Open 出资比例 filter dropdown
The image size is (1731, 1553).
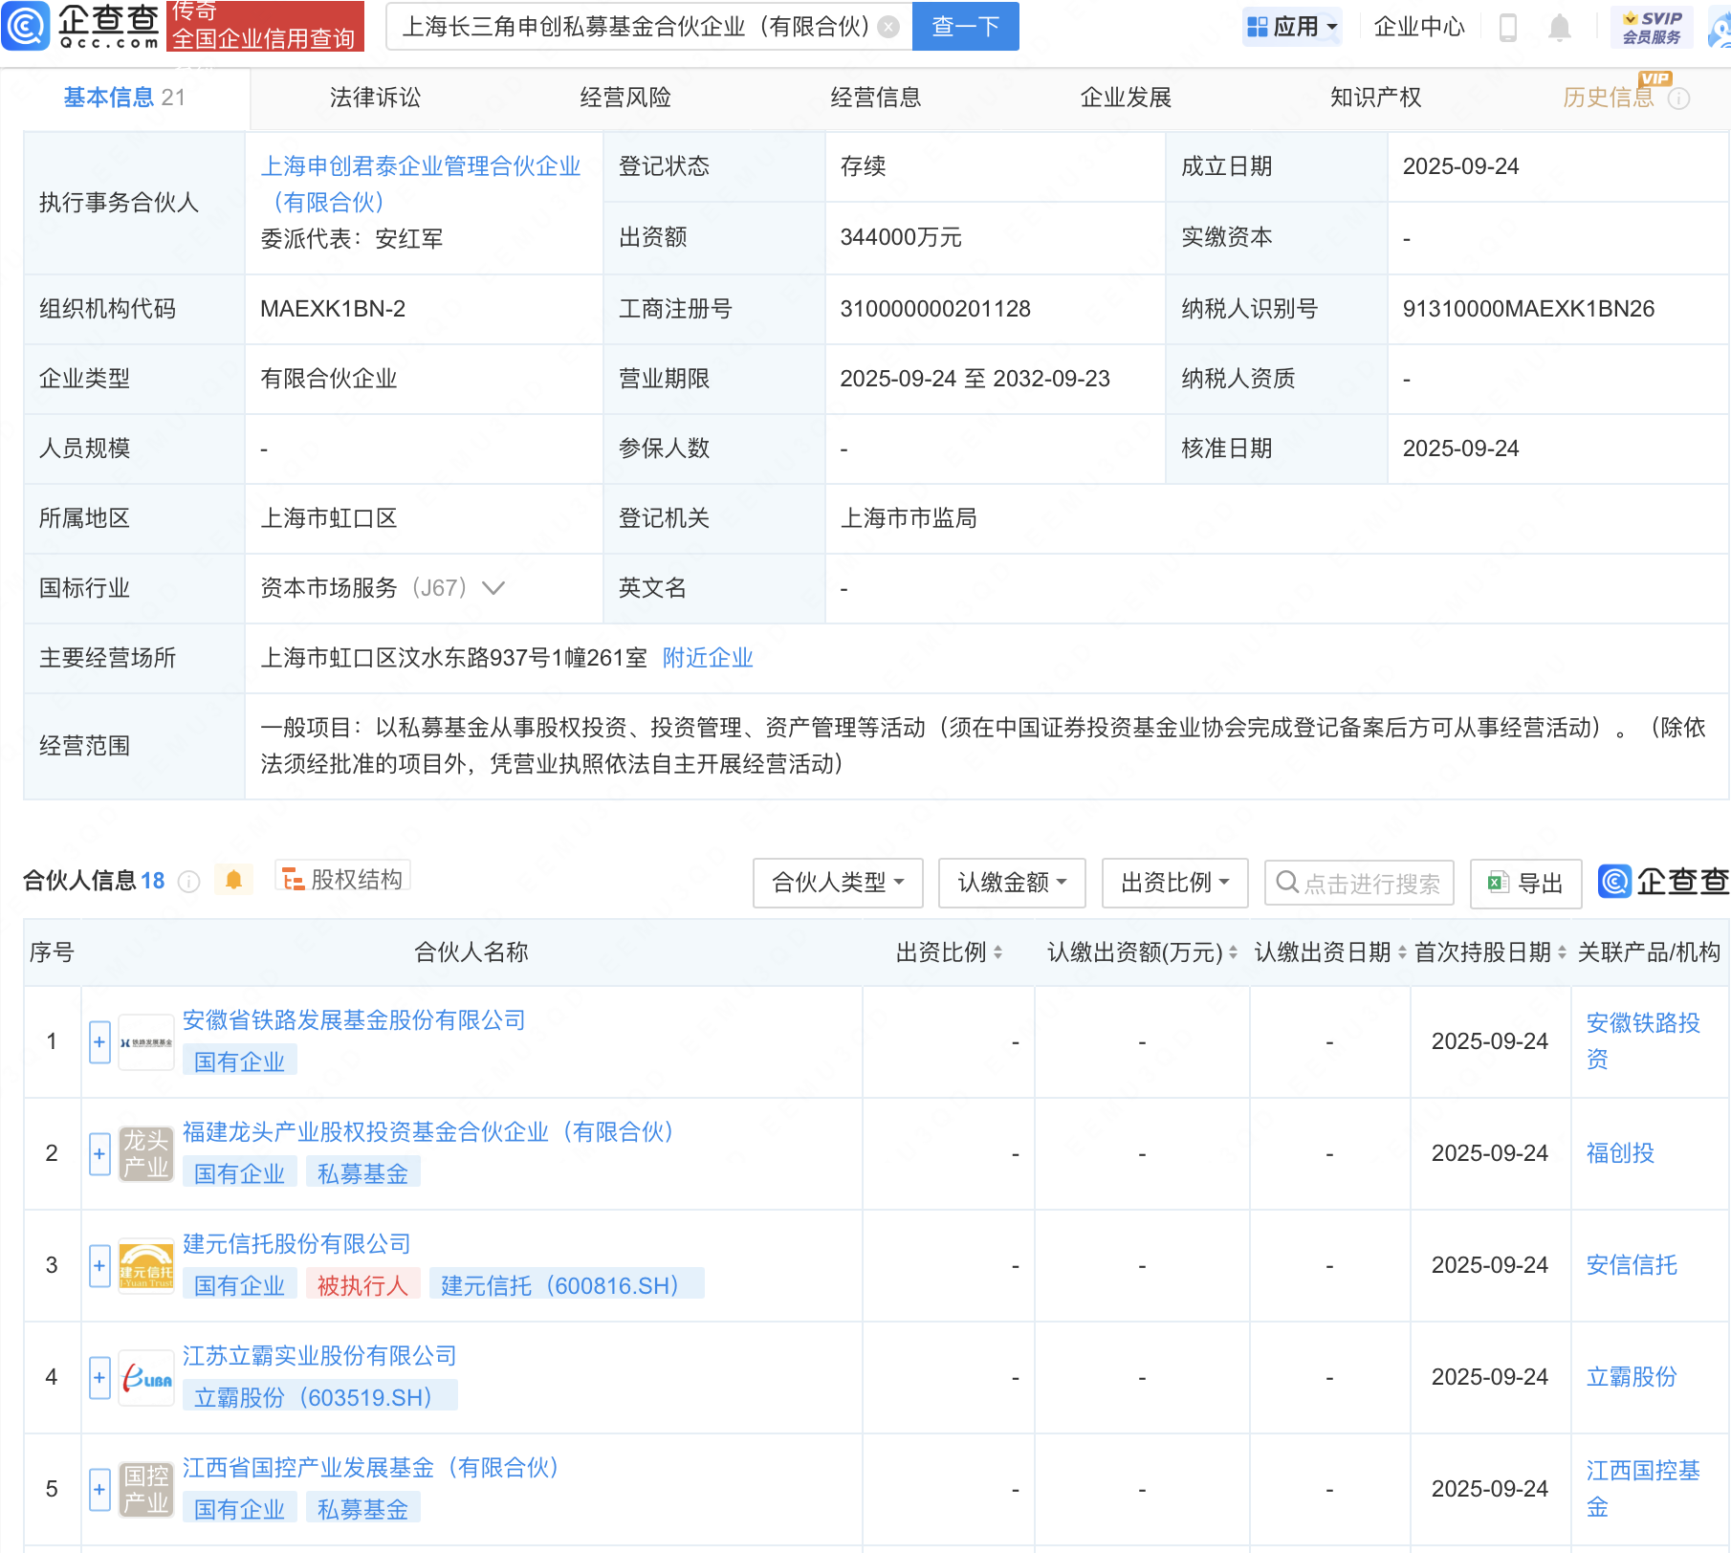[1174, 883]
